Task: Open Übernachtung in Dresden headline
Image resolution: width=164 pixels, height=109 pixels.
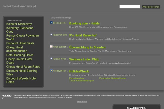Action: [87, 47]
